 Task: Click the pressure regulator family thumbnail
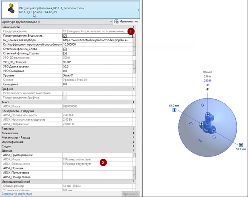[x=10, y=10]
